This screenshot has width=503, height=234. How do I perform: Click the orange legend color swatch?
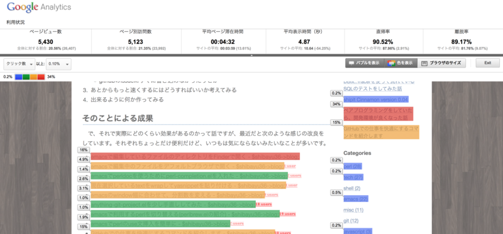[33, 77]
